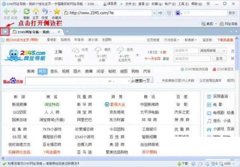This screenshot has width=240, height=167.
Task: Open the 请选择邮箱 mailbox dropdown
Action: tap(212, 51)
